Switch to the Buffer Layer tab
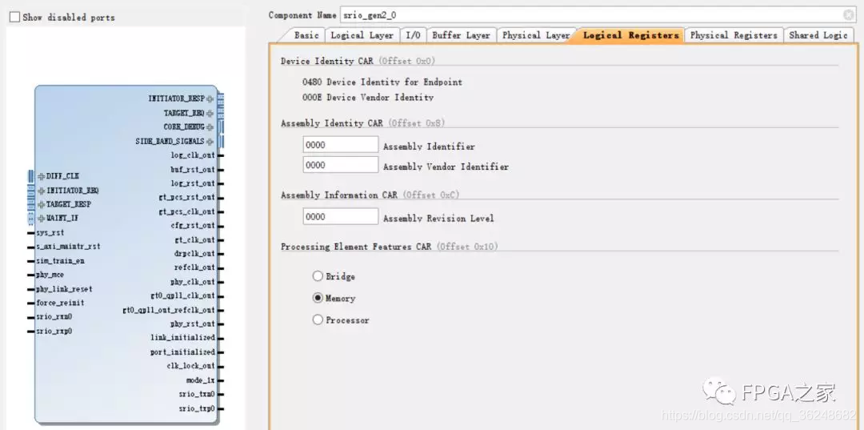Viewport: 864px width, 430px height. [462, 35]
